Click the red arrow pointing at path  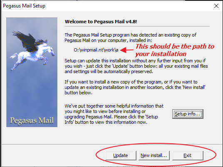[x=127, y=50]
